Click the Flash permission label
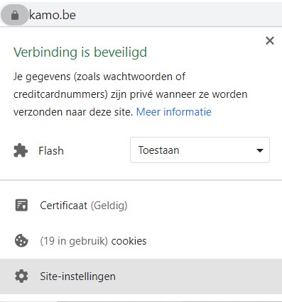282x302 pixels. pos(51,151)
